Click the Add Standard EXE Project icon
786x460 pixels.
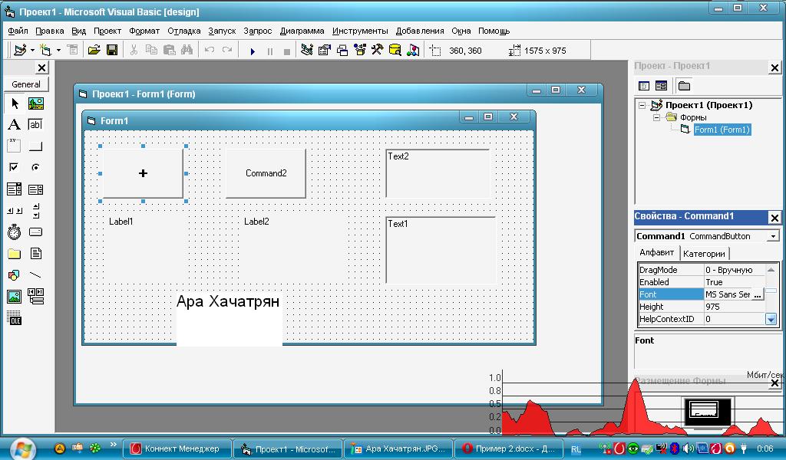click(x=21, y=50)
